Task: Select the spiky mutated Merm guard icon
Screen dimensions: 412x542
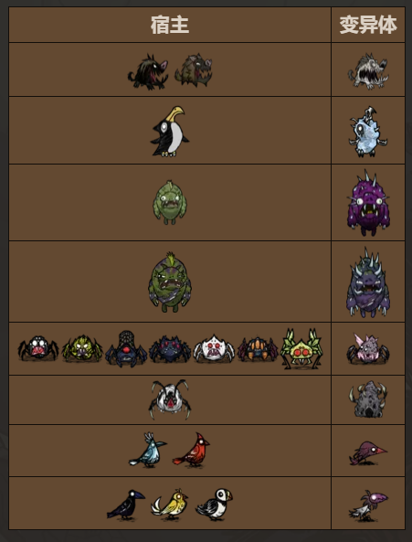Action: 368,282
